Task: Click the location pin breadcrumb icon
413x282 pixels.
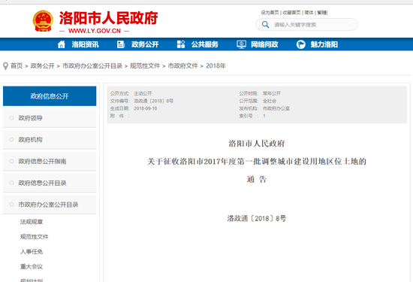Action: (5, 66)
